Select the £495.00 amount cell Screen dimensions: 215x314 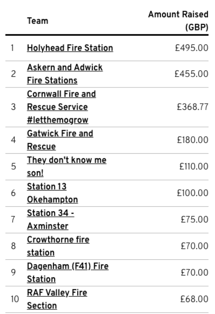pyautogui.click(x=192, y=48)
